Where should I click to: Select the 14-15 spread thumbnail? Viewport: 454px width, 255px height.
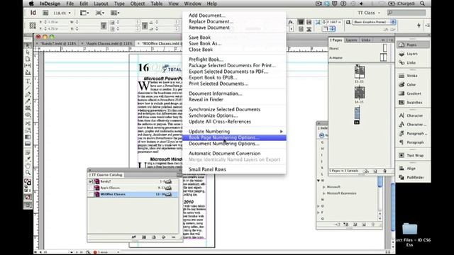pos(360,93)
